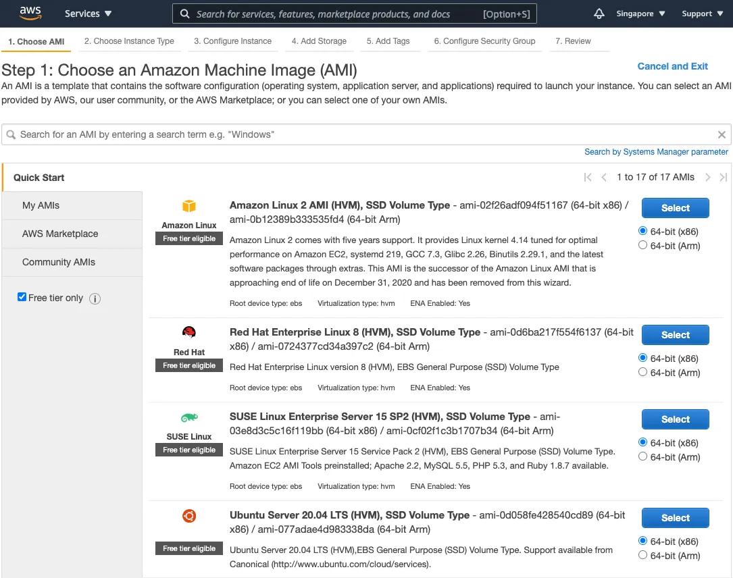Click SUSE Linux Enterprise Server 15 SP2 title
This screenshot has height=578, width=733.
pyautogui.click(x=380, y=417)
